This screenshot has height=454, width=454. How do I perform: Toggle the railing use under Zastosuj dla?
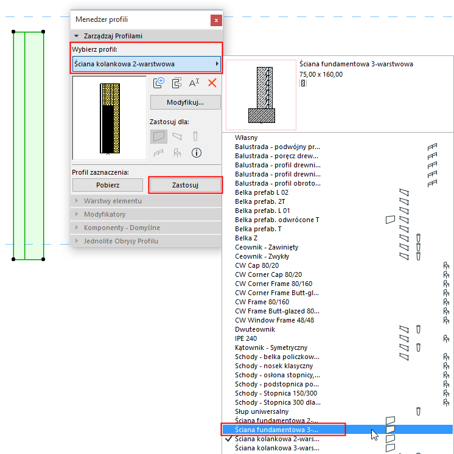(x=158, y=153)
